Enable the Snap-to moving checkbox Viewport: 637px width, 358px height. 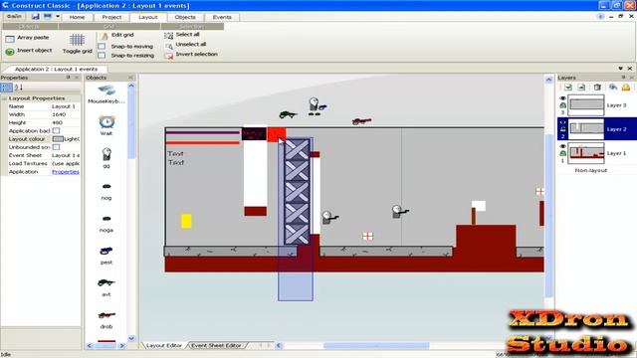pos(102,47)
